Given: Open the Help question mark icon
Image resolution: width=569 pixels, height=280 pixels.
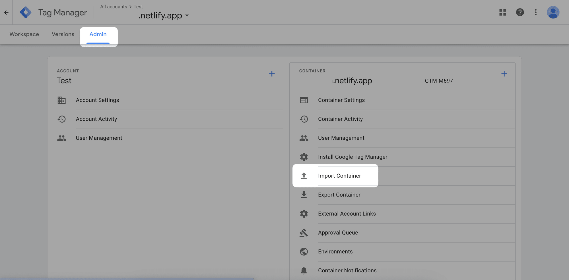Looking at the screenshot, I should (x=520, y=12).
